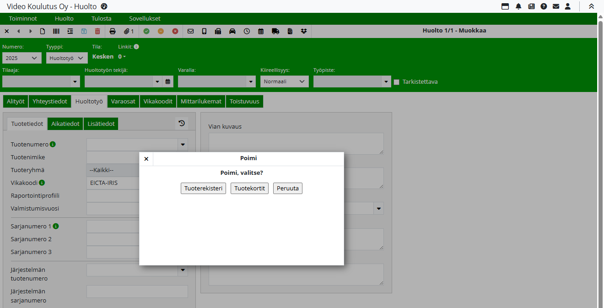Open notifications with the bell icon
Viewport: 604px width, 308px height.
click(x=518, y=6)
